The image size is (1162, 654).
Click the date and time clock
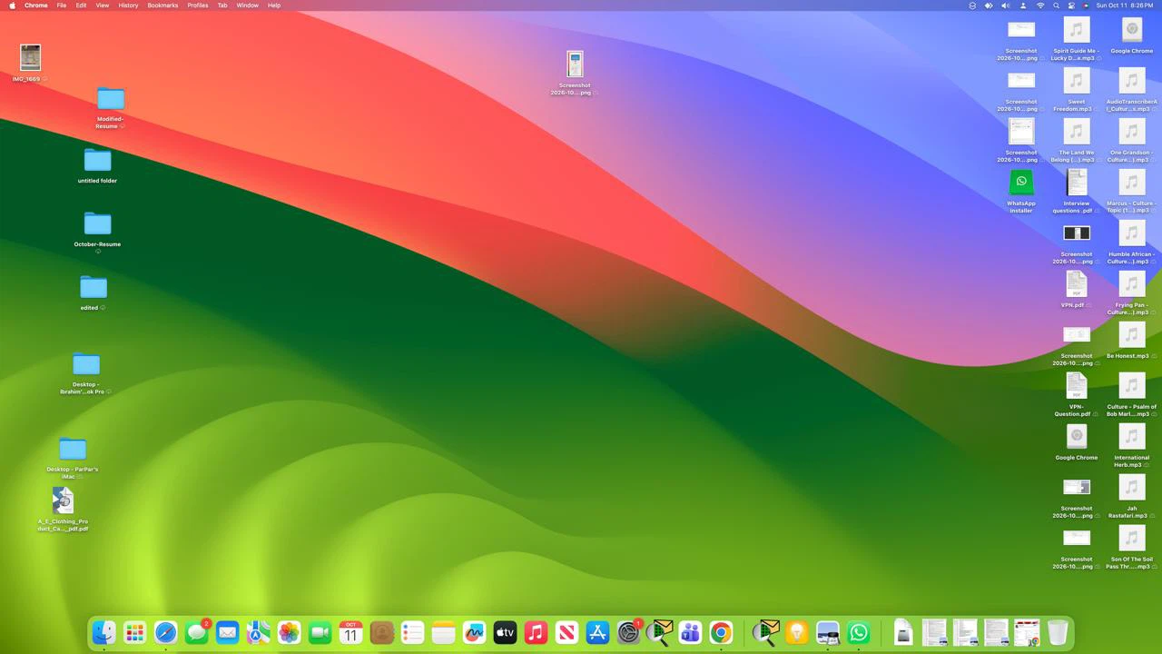click(x=1124, y=5)
